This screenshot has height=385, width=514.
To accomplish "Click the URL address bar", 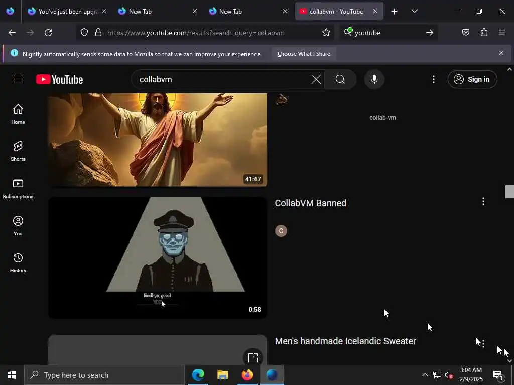I will [x=205, y=33].
